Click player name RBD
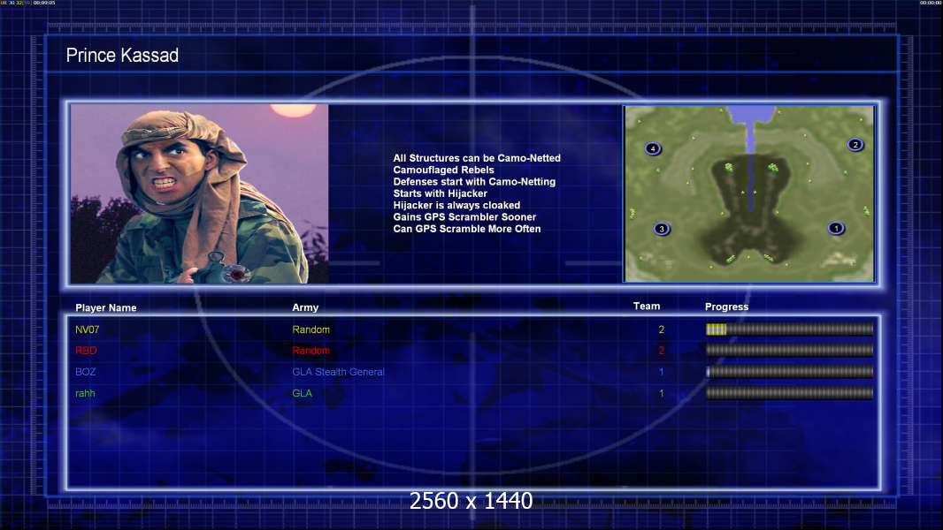Image resolution: width=943 pixels, height=530 pixels. [x=86, y=351]
